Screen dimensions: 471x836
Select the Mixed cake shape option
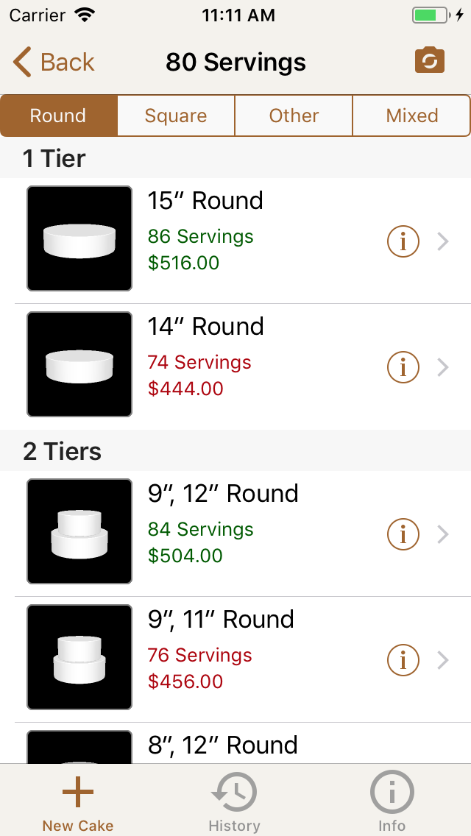click(411, 116)
